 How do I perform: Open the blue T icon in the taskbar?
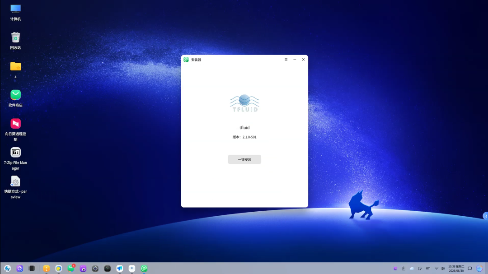tap(119, 269)
